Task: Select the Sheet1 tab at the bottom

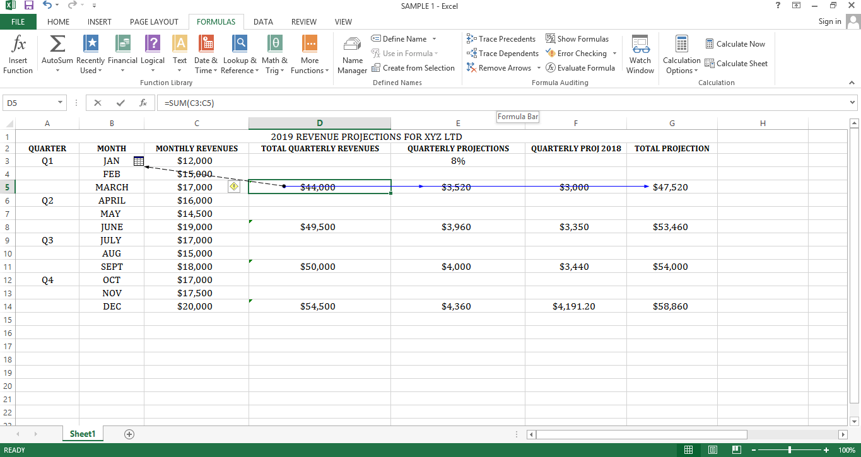Action: click(x=83, y=434)
